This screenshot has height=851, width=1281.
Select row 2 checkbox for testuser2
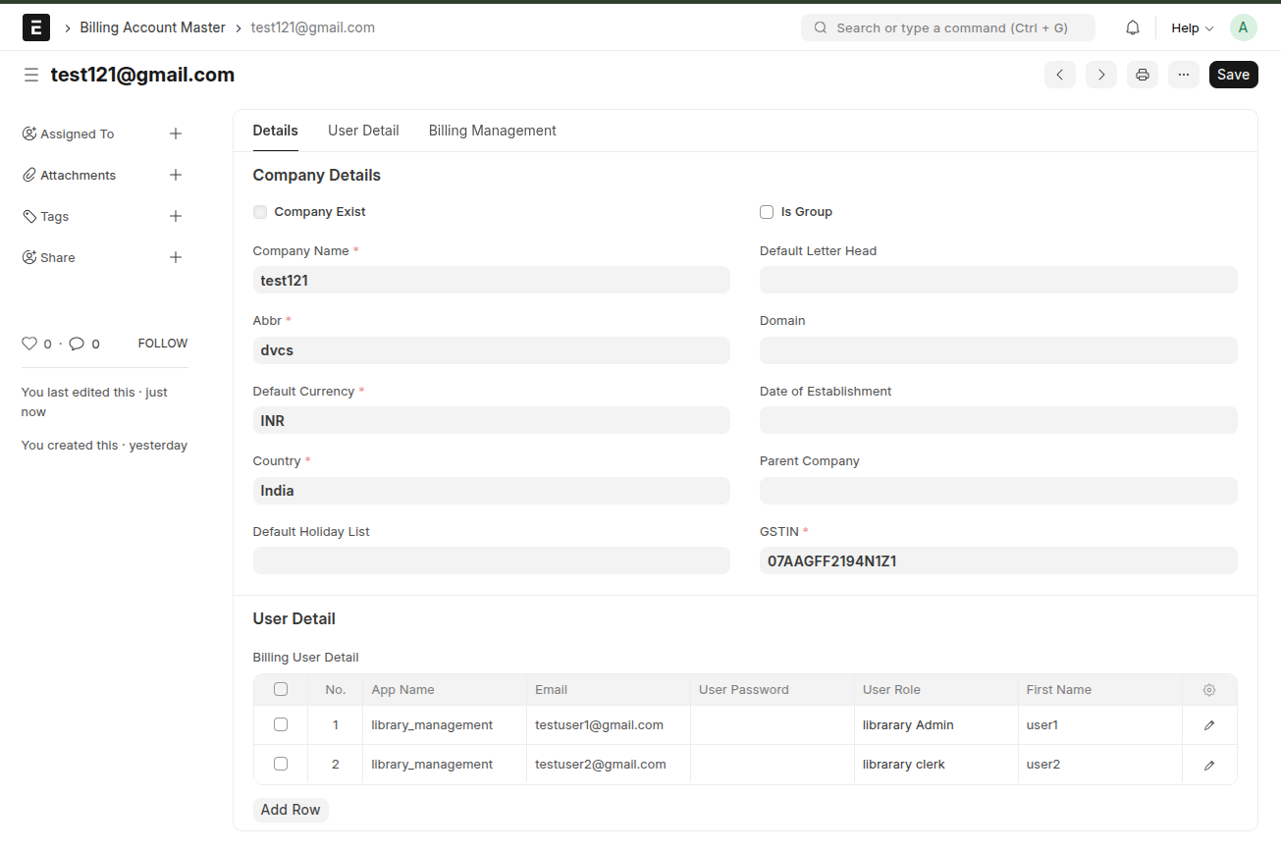point(281,764)
